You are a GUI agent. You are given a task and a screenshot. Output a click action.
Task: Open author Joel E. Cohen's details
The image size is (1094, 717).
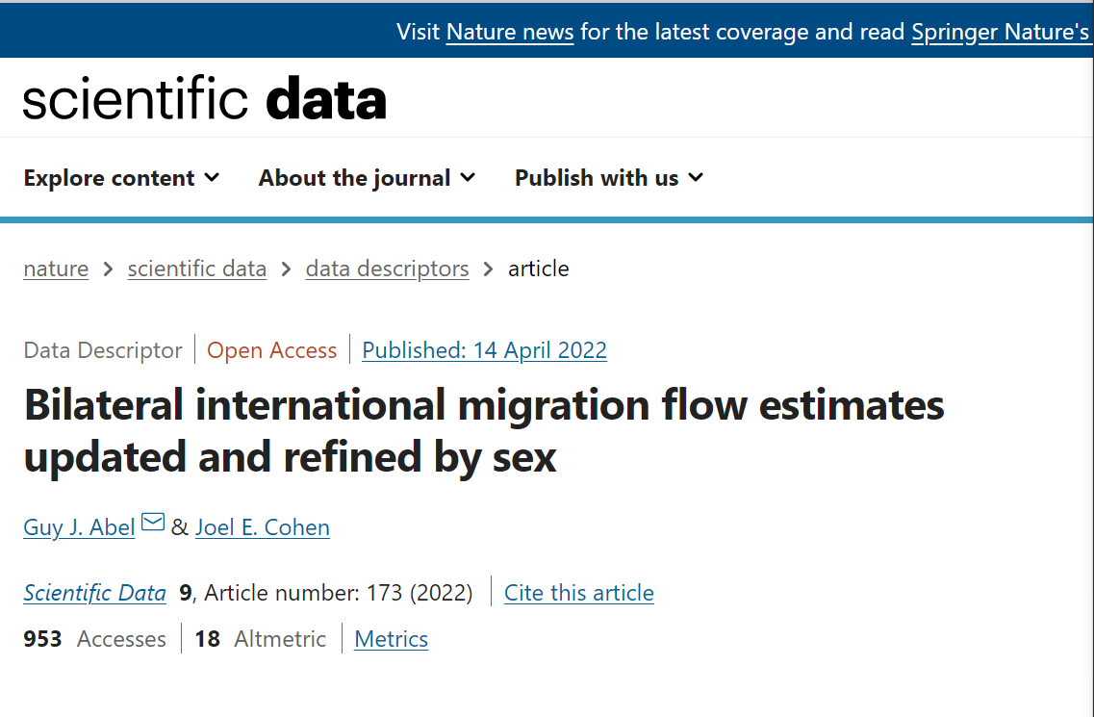263,527
